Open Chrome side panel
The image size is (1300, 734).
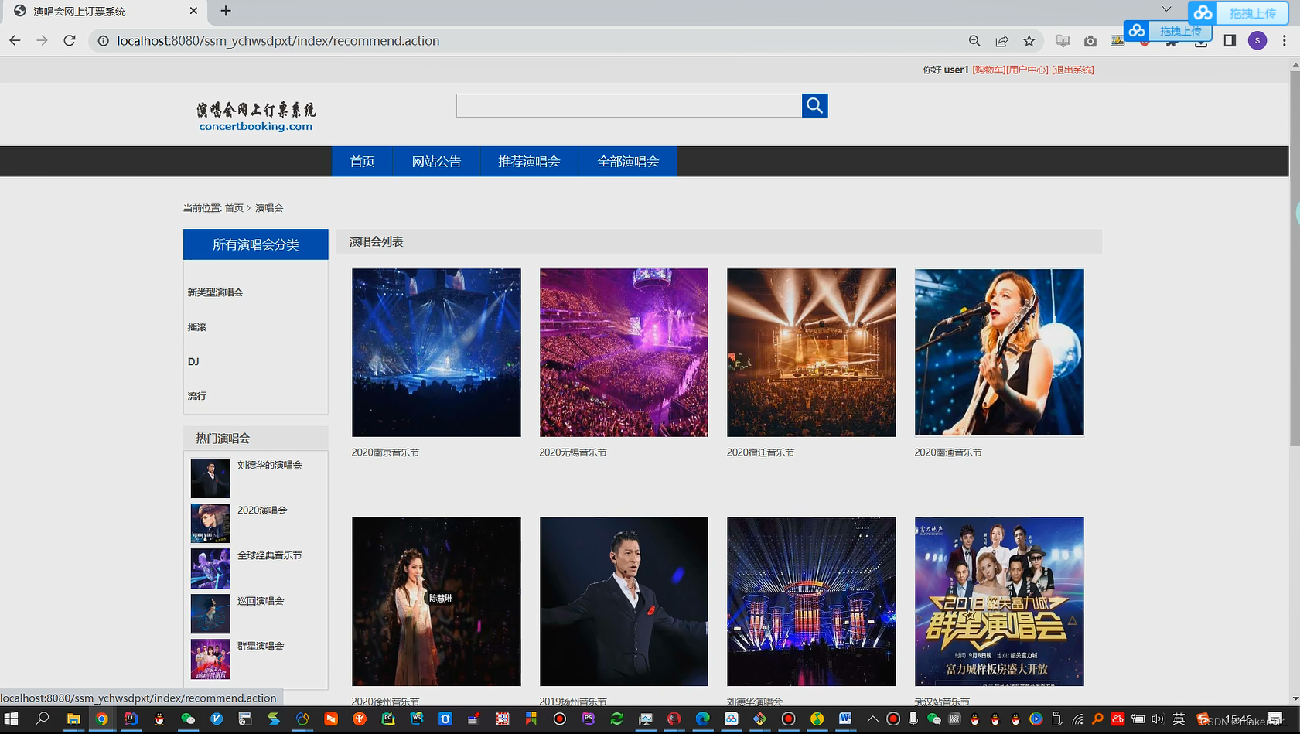point(1230,41)
